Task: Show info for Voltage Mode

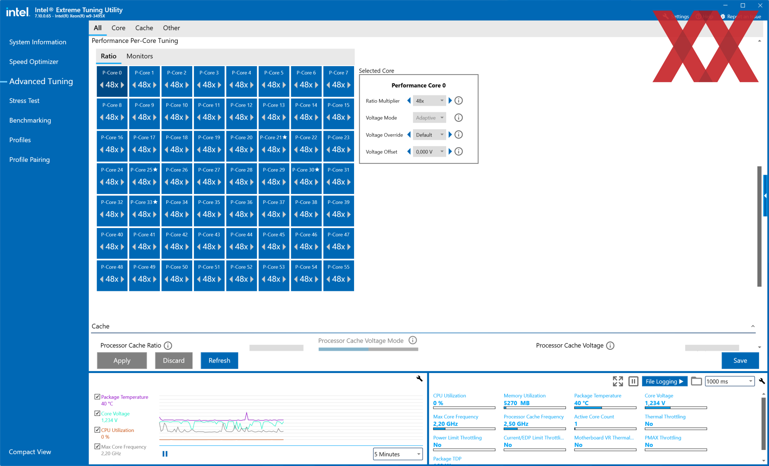Action: coord(459,117)
